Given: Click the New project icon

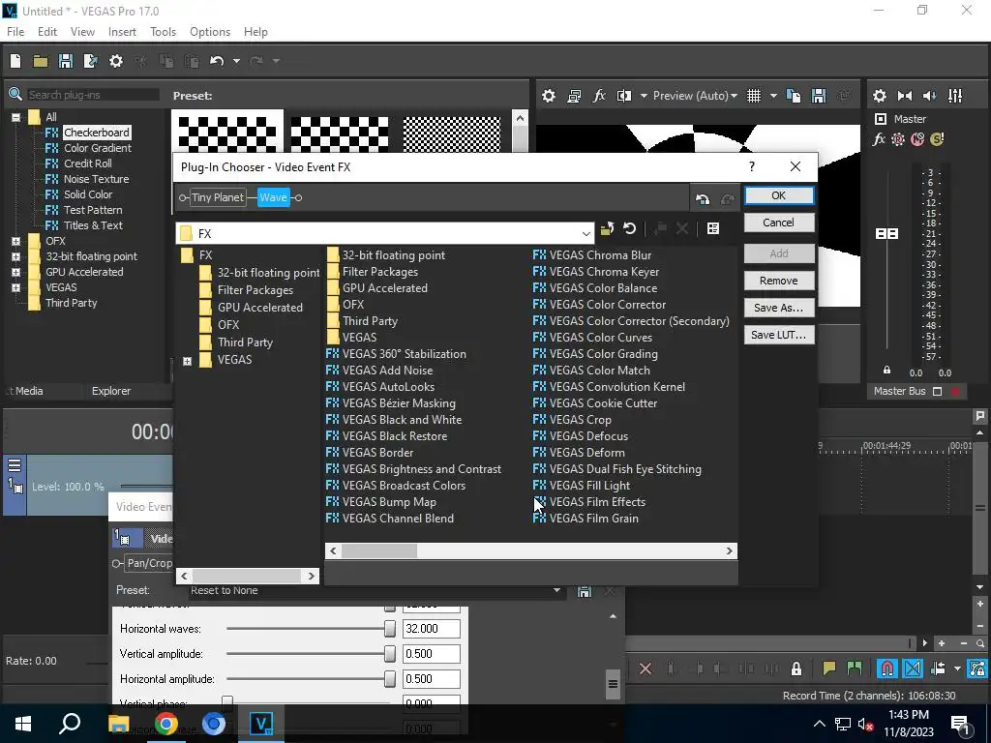Looking at the screenshot, I should click(x=15, y=61).
